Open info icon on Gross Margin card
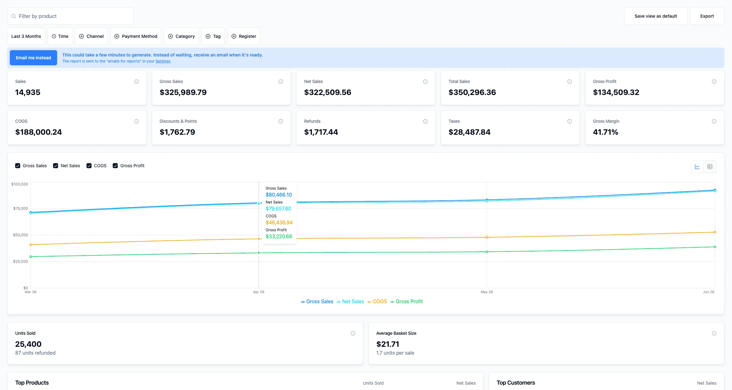Viewport: 732px width, 390px height. click(x=714, y=121)
